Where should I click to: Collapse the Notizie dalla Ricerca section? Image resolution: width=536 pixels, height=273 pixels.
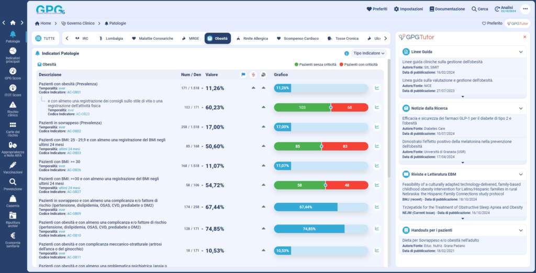pyautogui.click(x=521, y=108)
